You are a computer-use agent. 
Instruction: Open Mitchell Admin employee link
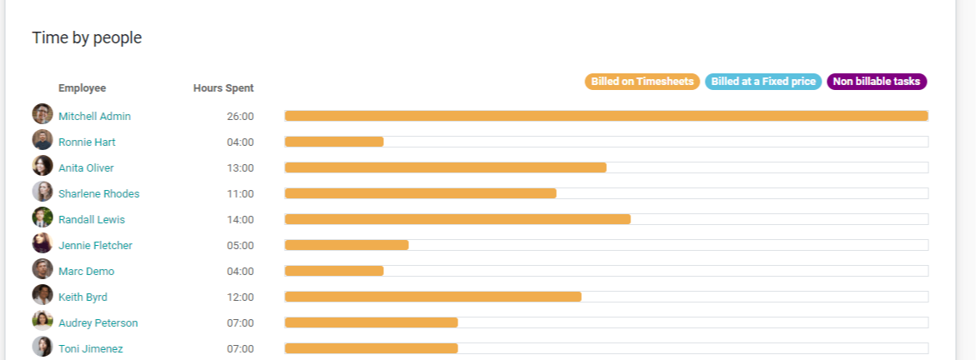pos(94,117)
